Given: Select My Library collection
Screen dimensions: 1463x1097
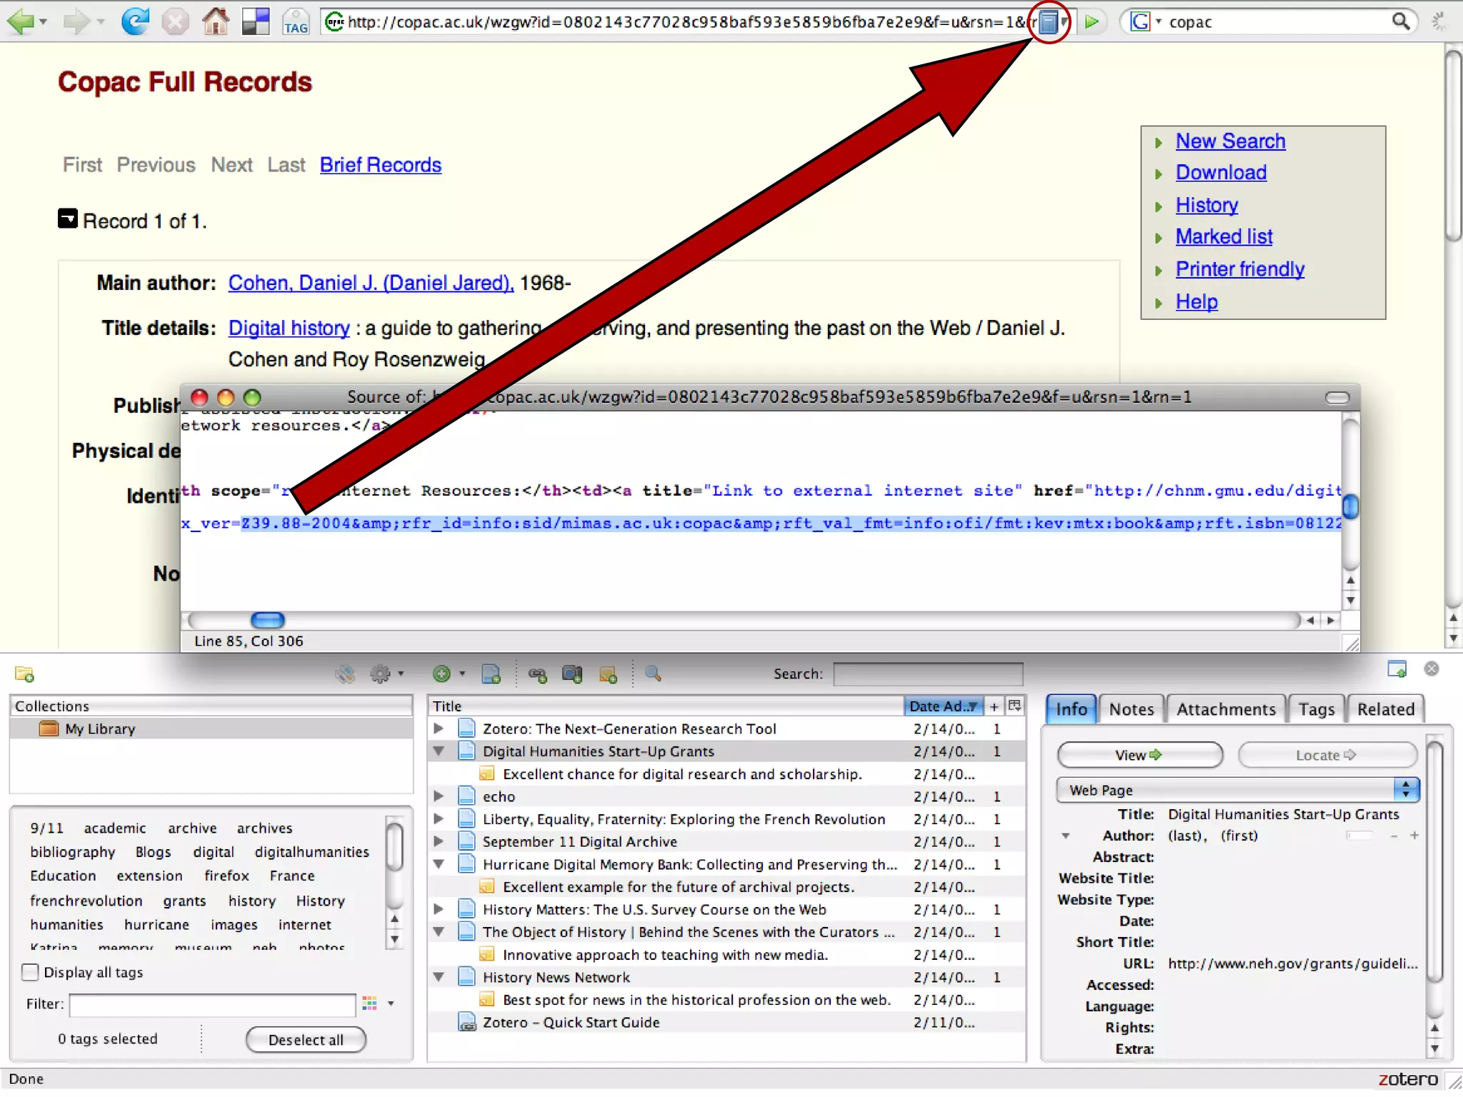Looking at the screenshot, I should [100, 728].
